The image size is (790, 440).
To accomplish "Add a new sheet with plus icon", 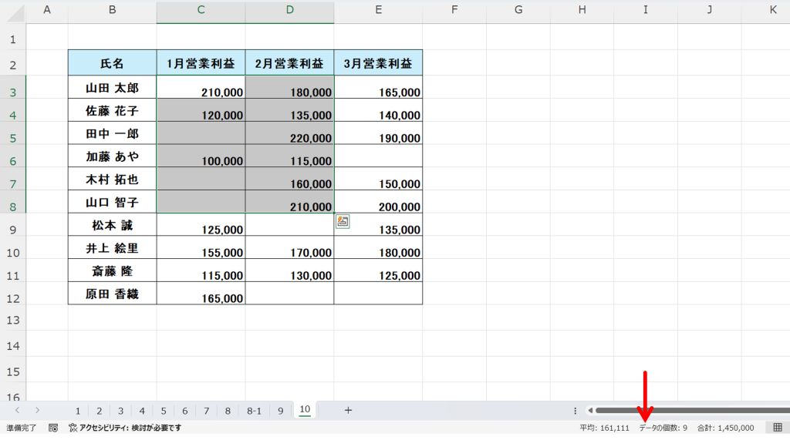I will 348,410.
